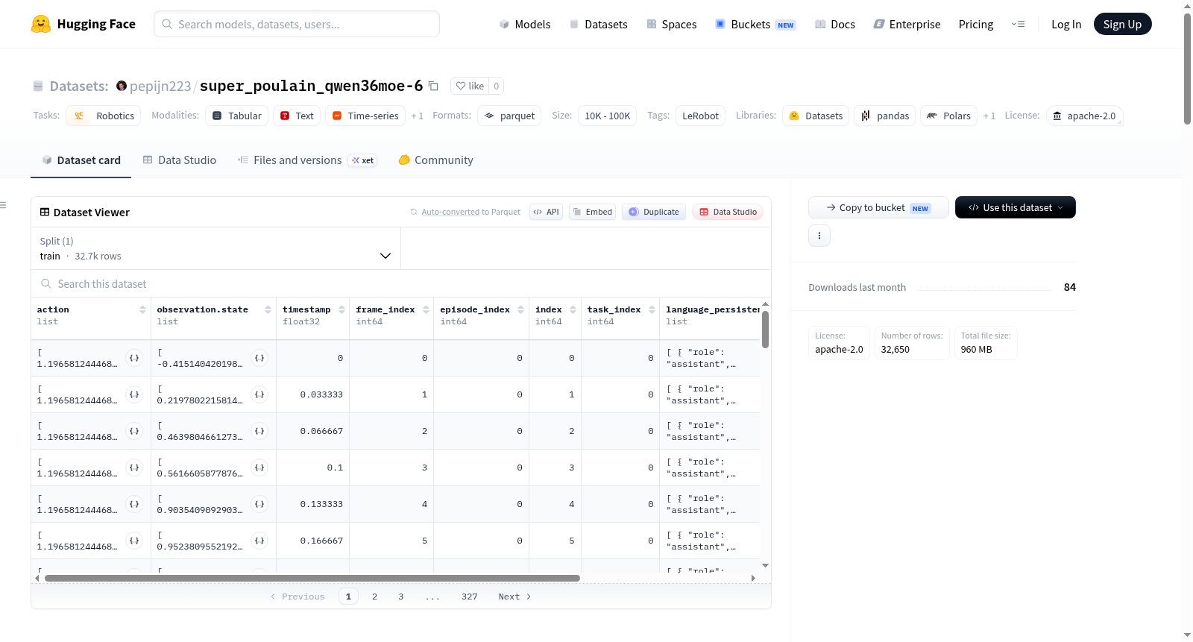Expand observation.state cell in timestamp 0 row
Screen dimensions: 1193x642
click(259, 358)
